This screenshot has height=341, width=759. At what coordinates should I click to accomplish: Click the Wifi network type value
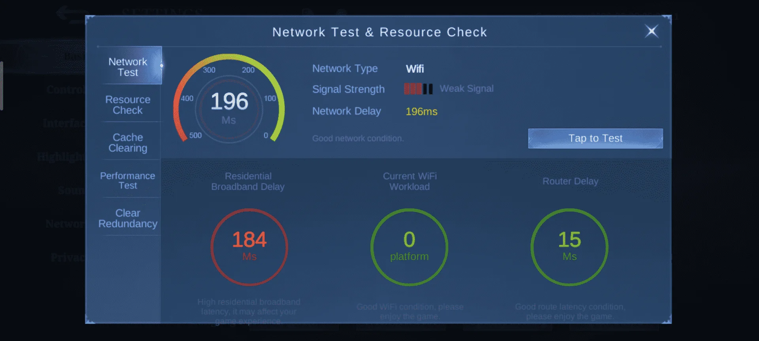click(x=415, y=69)
